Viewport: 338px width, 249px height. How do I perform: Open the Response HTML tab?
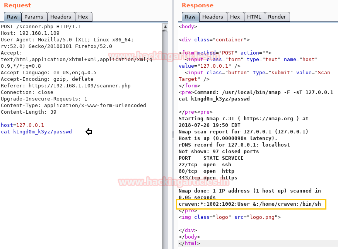tap(254, 17)
